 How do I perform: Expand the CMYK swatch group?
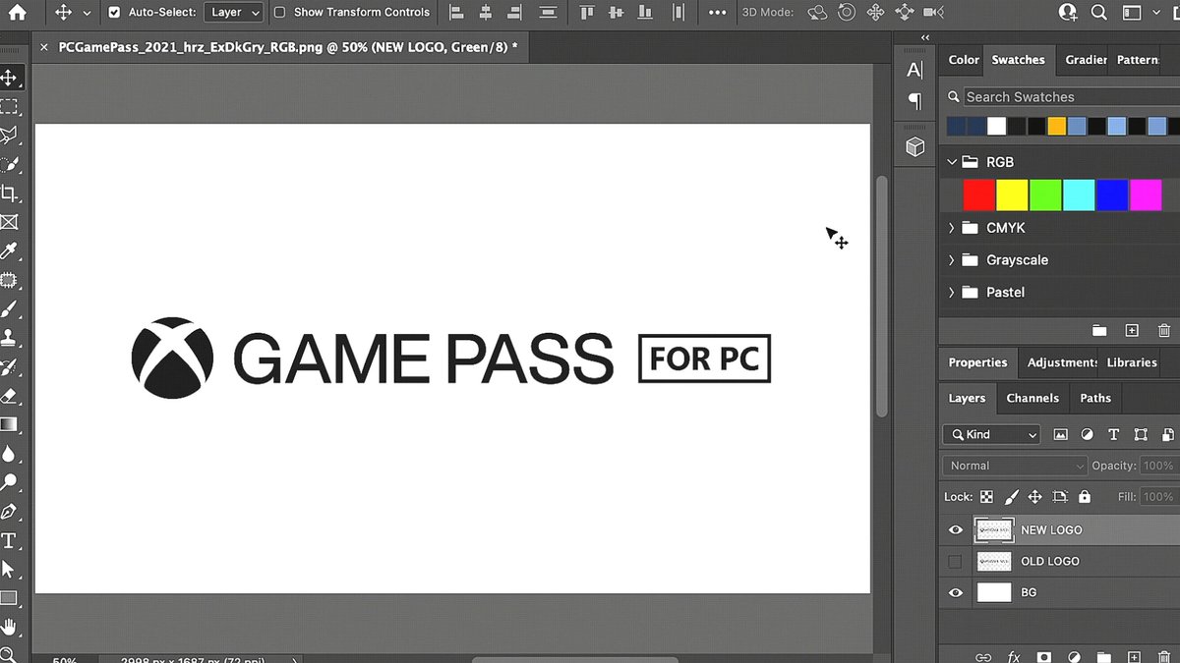pos(952,228)
